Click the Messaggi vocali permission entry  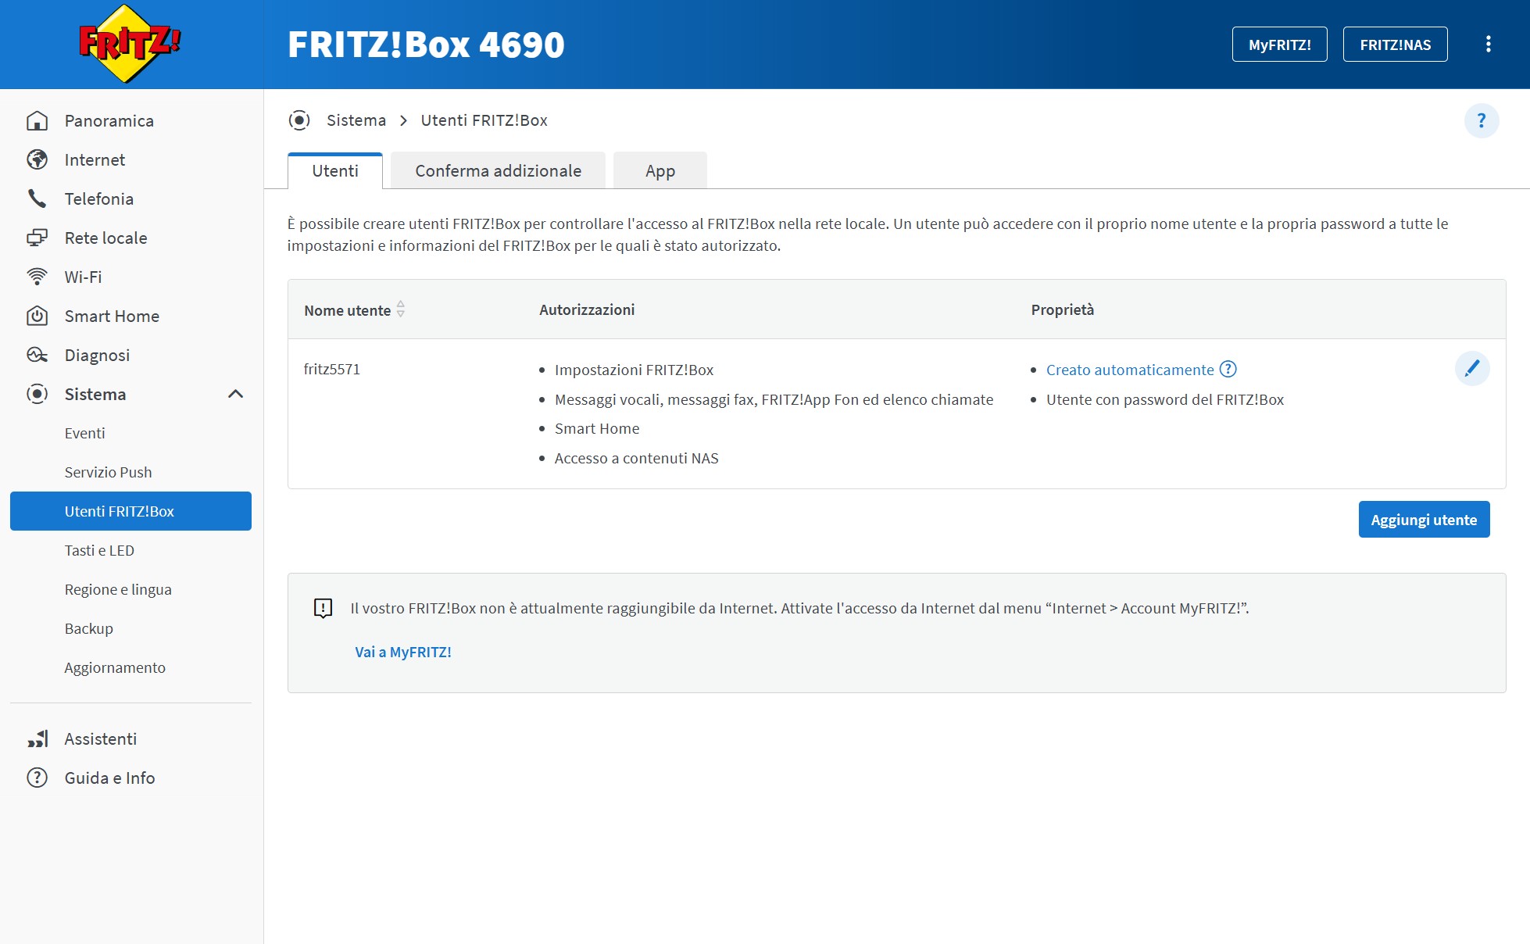774,399
